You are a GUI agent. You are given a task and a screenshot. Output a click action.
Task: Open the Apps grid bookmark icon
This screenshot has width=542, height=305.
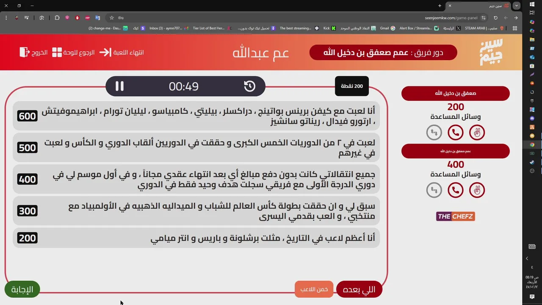(x=515, y=28)
